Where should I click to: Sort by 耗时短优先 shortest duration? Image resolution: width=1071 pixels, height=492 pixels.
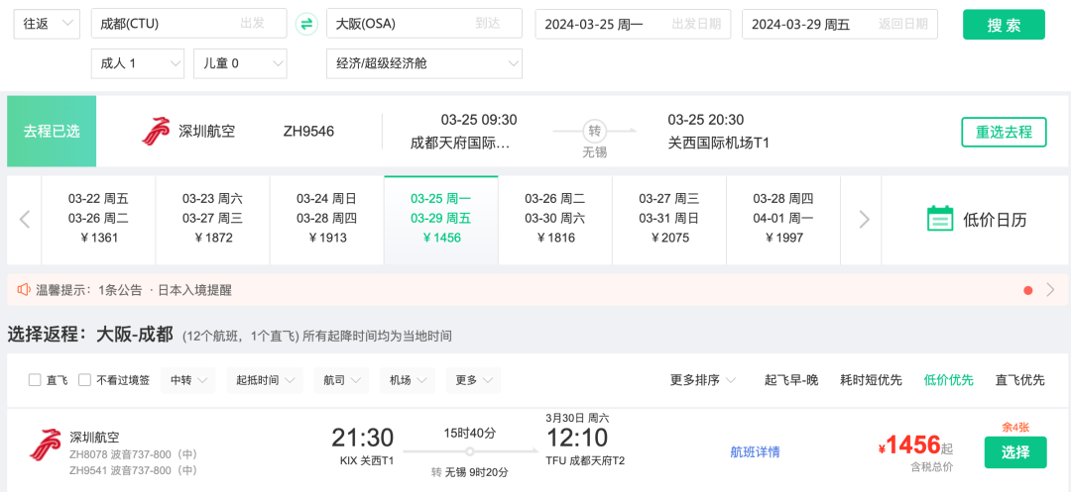(x=871, y=380)
